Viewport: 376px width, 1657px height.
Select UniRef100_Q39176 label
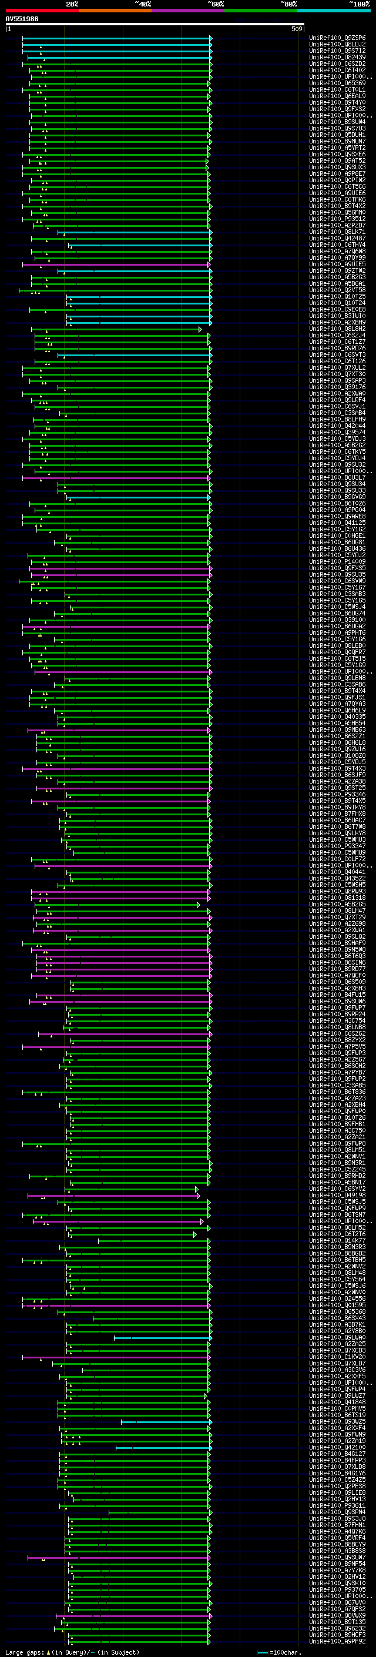pos(337,387)
